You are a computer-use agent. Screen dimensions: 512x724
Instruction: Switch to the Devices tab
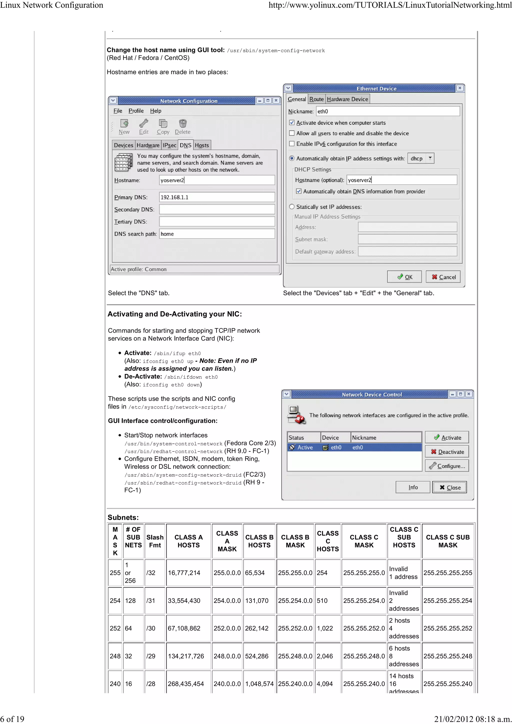pyautogui.click(x=124, y=145)
